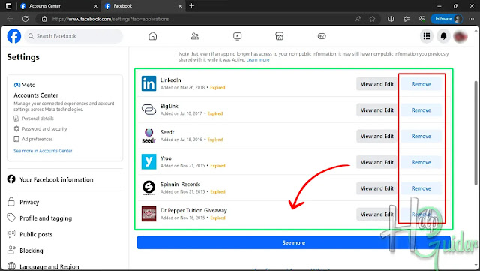Click the Meta Accounts Center heading
This screenshot has height=271, width=480.
[x=36, y=95]
